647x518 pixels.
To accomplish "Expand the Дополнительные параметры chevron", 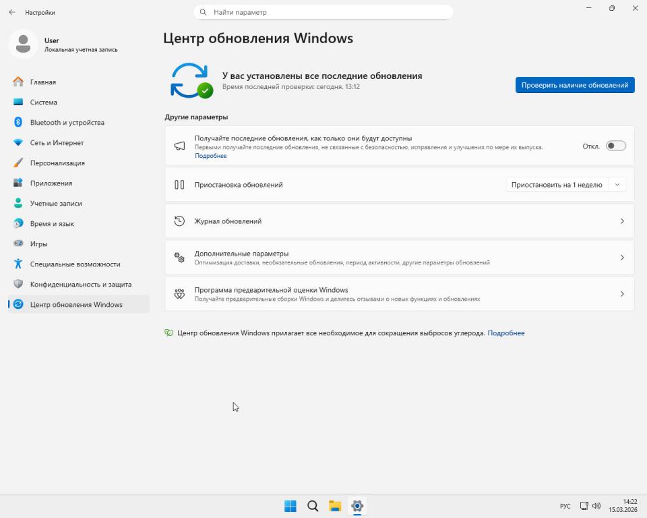I will click(621, 258).
